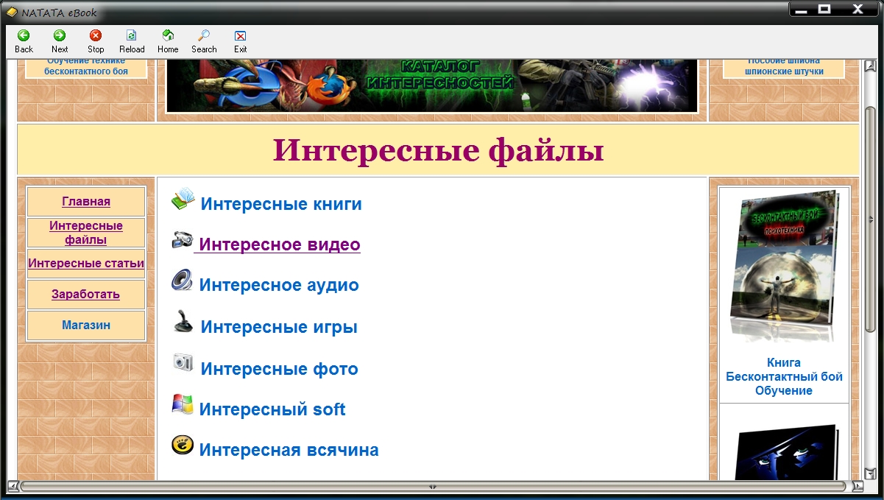Click the Бесконтактный бой book cover thumbnail

784,265
